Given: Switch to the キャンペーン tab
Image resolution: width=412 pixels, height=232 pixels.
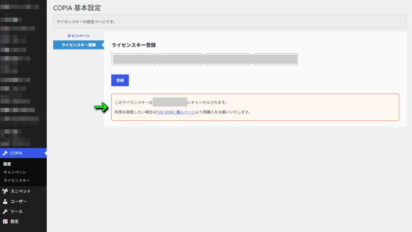Looking at the screenshot, I should click(x=79, y=36).
